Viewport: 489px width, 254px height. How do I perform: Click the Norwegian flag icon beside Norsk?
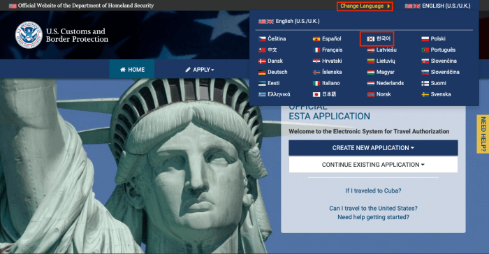coord(370,94)
